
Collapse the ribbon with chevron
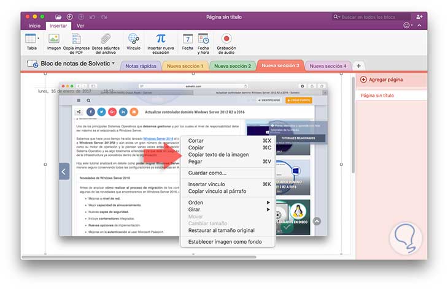tap(419, 25)
